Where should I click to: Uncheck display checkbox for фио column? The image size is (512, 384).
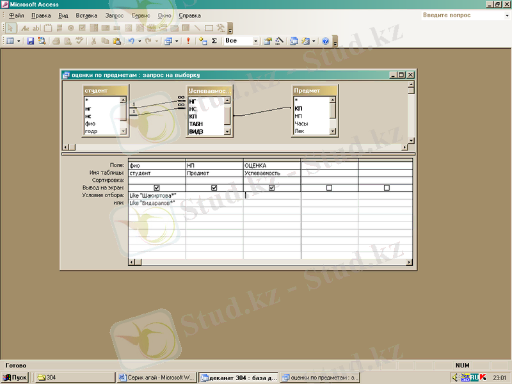157,188
